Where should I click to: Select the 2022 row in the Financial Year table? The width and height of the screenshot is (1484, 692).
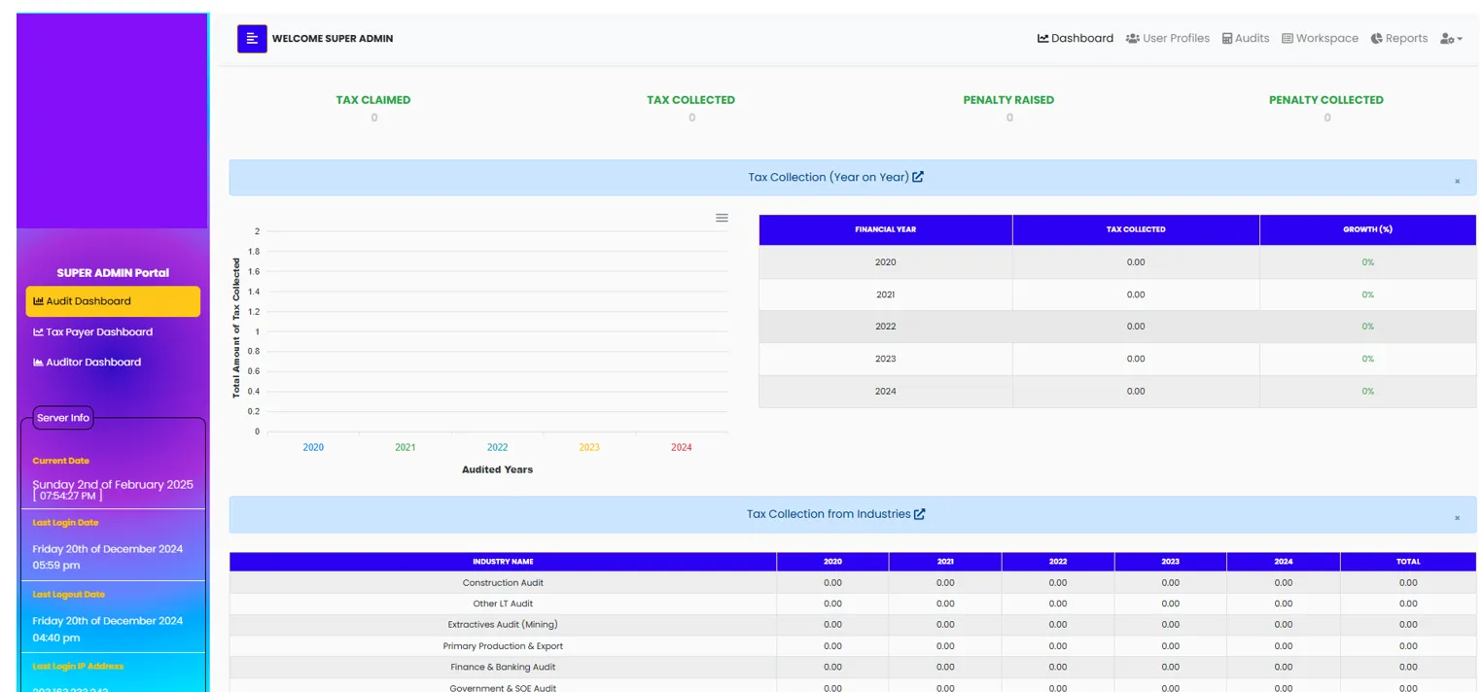(885, 326)
